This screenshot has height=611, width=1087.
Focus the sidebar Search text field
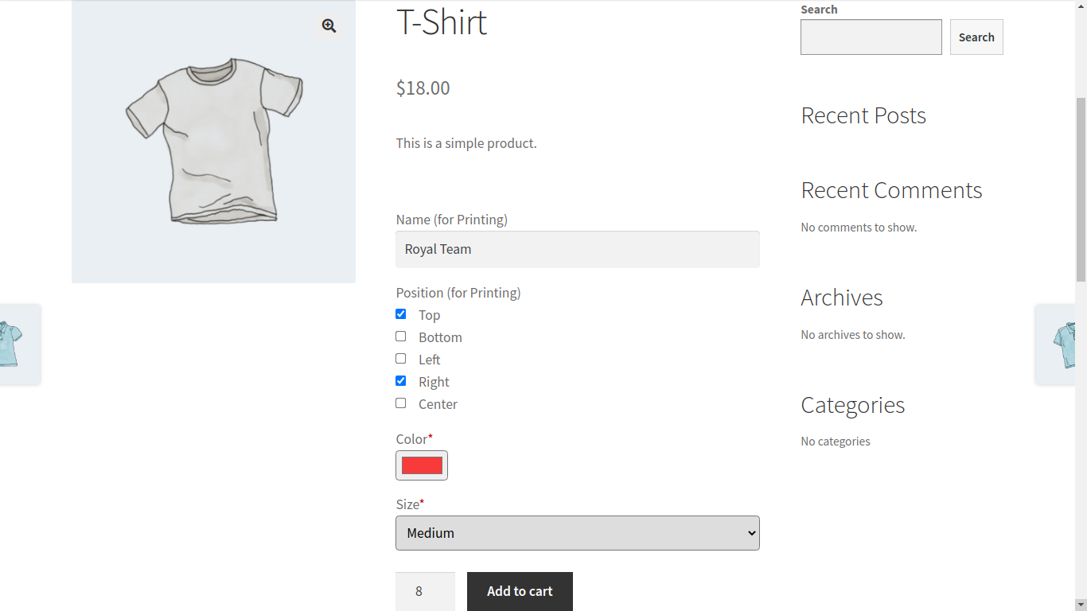[871, 37]
